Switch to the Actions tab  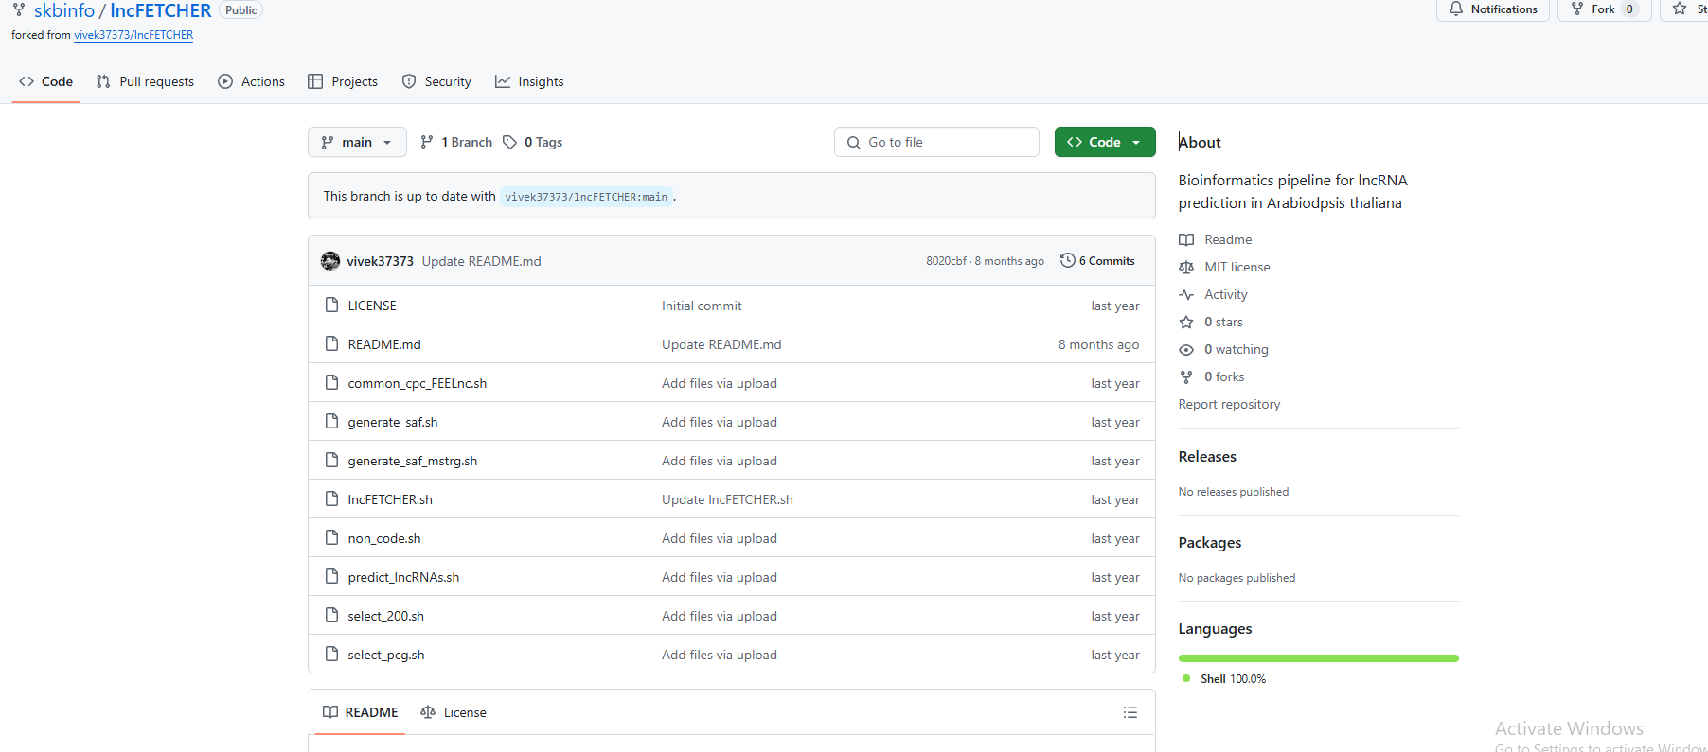point(251,81)
